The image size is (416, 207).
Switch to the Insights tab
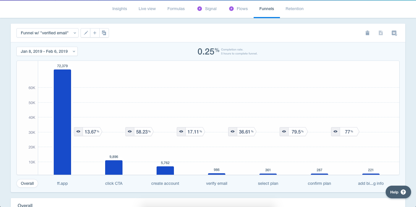[120, 9]
